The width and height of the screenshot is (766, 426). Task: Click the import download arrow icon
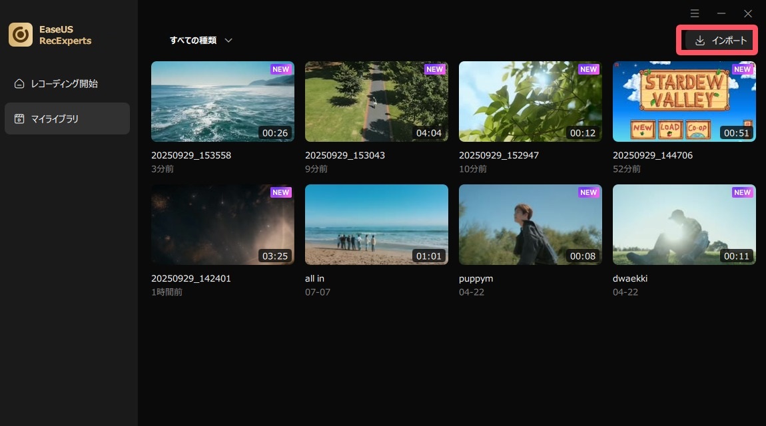point(699,41)
